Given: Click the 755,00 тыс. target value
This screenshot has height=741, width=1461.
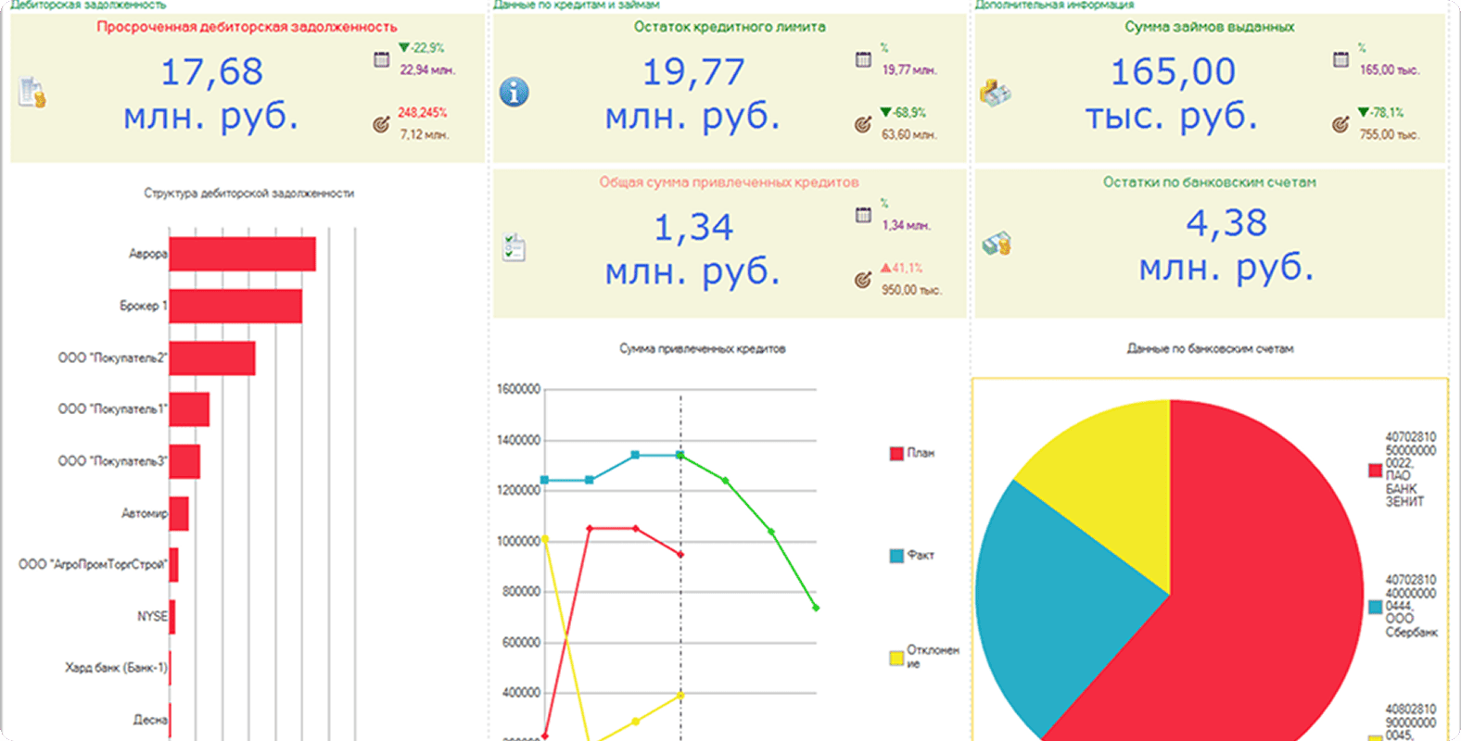Looking at the screenshot, I should point(1389,134).
